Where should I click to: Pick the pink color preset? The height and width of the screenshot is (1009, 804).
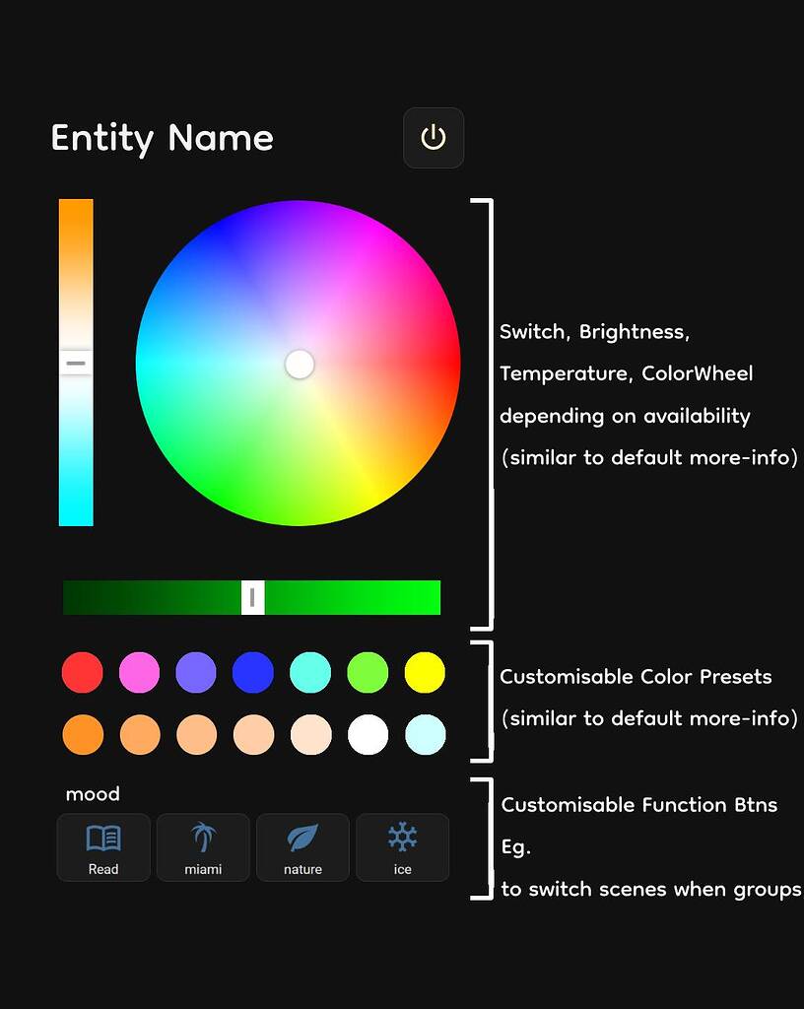click(139, 672)
